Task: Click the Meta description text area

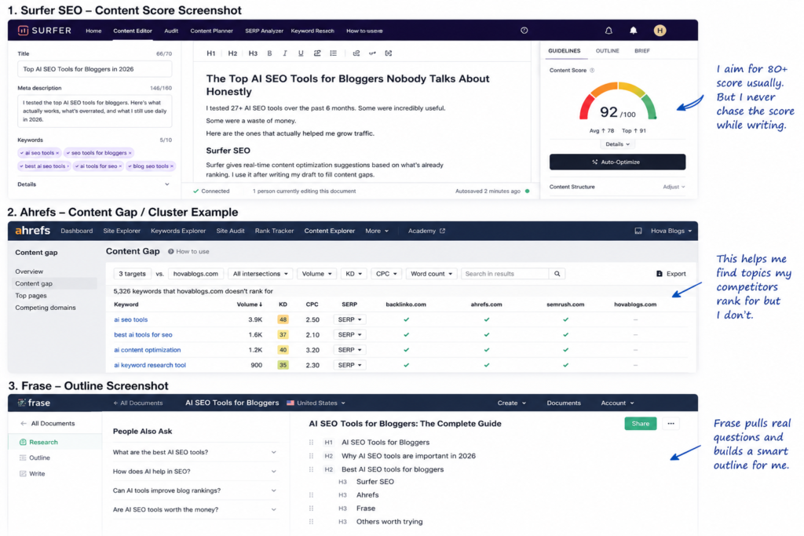Action: [x=95, y=111]
